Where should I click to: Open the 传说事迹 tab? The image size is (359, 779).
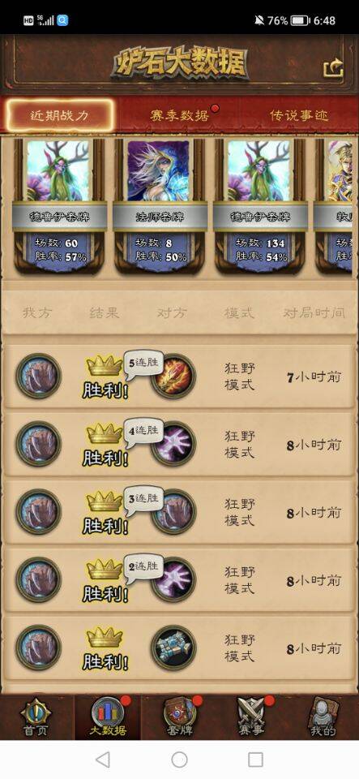(x=299, y=116)
